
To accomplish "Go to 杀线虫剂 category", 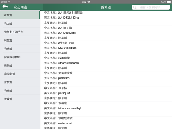I will pos(20,74).
